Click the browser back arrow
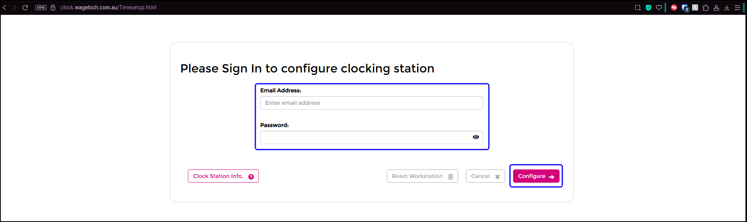 tap(5, 7)
